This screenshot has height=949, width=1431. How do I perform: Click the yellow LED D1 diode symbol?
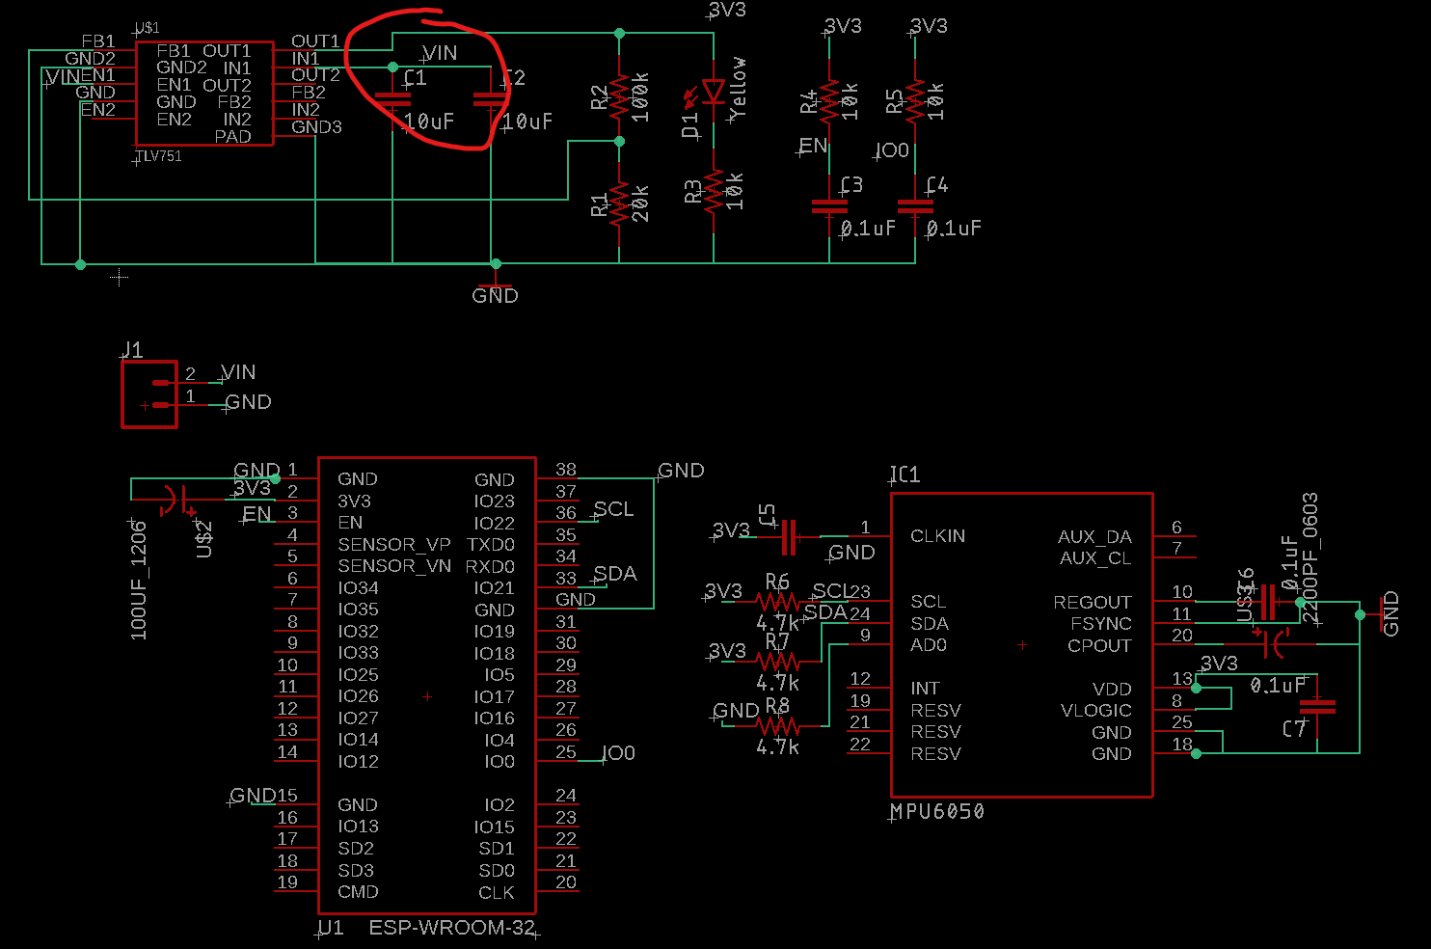click(713, 93)
